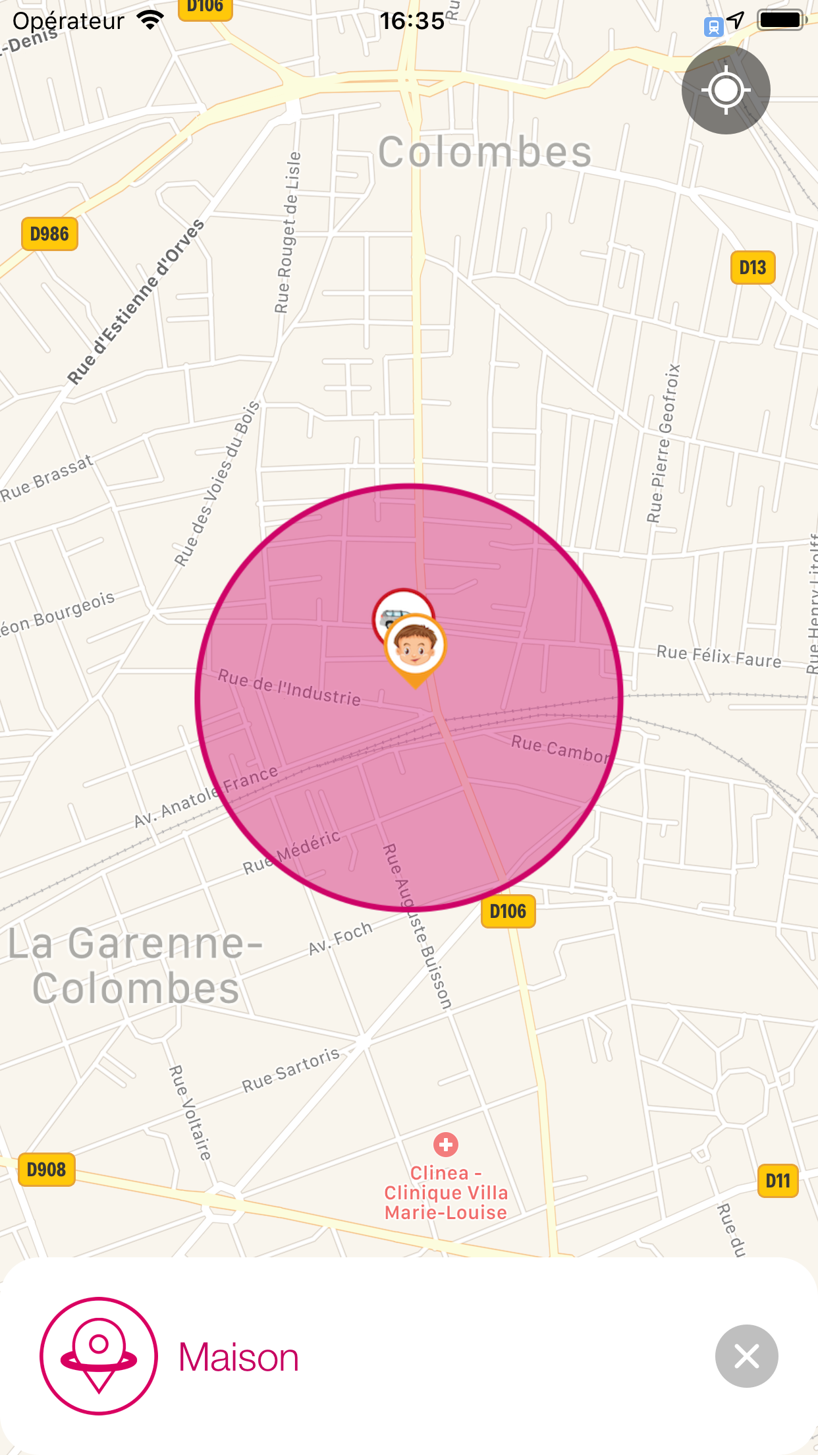Image resolution: width=818 pixels, height=1455 pixels.
Task: Tap the D13 road badge
Action: (x=753, y=268)
